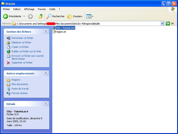This screenshot has height=134, width=178.
Task: Collapse the Gestion des fichiers panel
Action: pos(46,31)
